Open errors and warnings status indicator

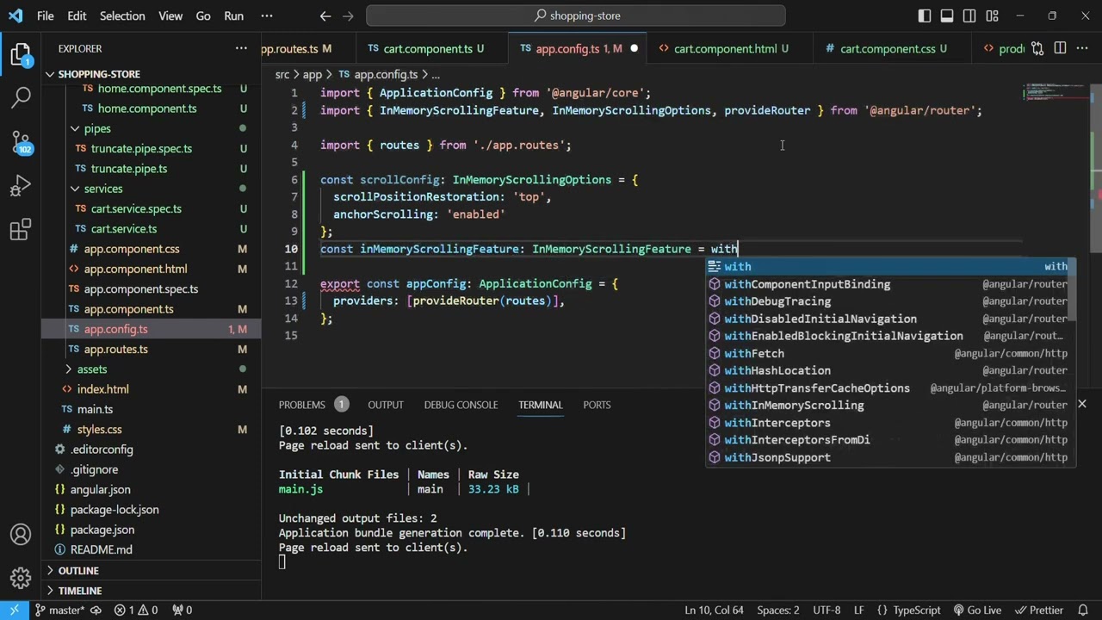(x=136, y=610)
